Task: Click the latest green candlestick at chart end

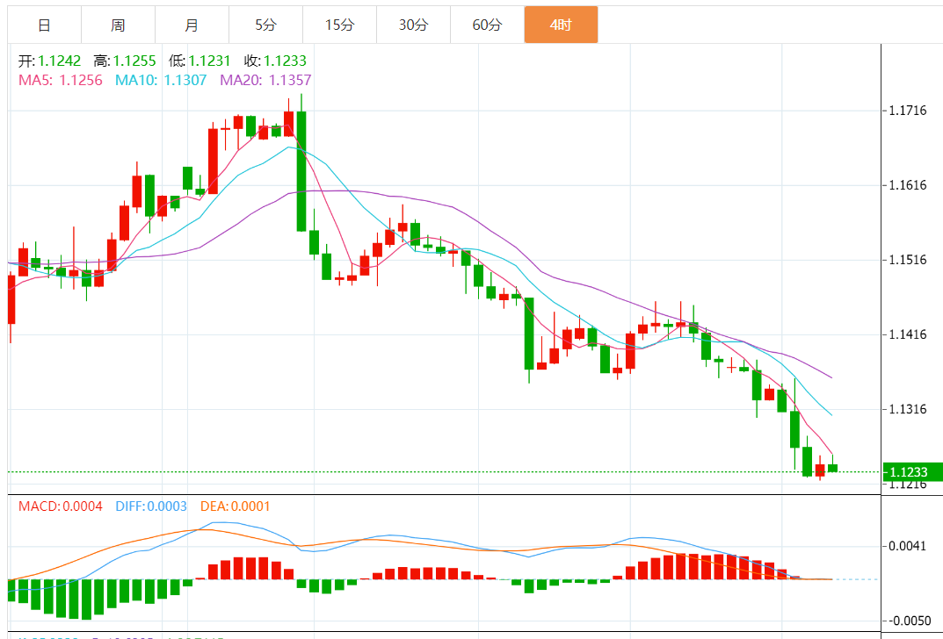Action: (833, 468)
